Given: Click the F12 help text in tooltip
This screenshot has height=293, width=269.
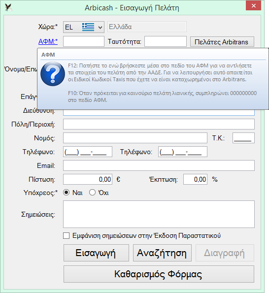Looking at the screenshot, I should (x=160, y=72).
